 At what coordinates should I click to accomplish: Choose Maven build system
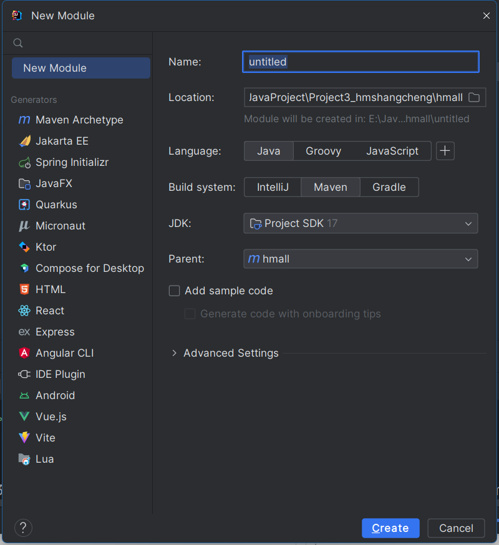pos(331,187)
